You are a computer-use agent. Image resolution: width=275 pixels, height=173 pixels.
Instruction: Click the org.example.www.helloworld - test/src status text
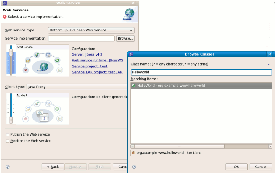click(169, 153)
